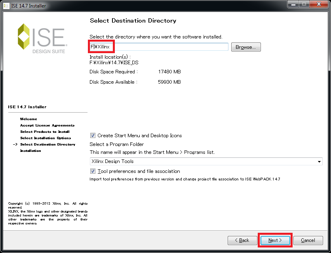
Task: Click the ISE Installer title bar icon
Action: (6, 6)
